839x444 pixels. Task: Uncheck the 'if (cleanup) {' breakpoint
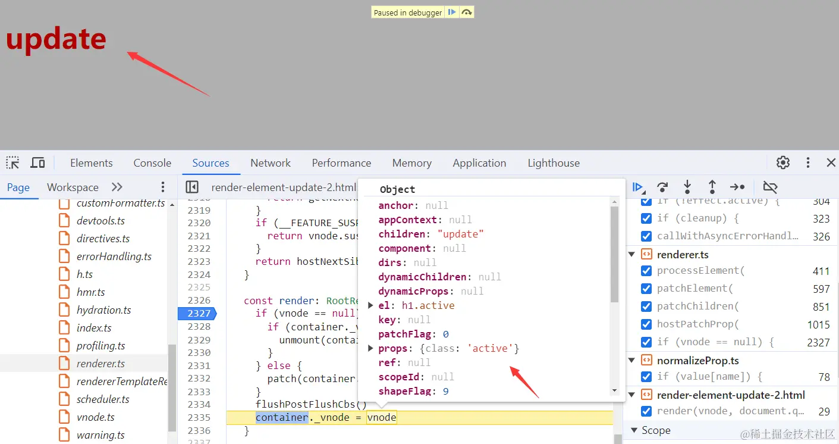[646, 218]
